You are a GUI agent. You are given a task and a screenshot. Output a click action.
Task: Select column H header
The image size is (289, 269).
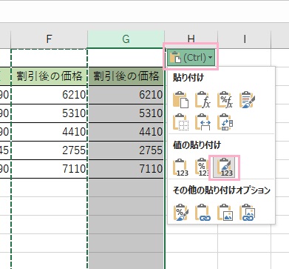[x=191, y=39]
